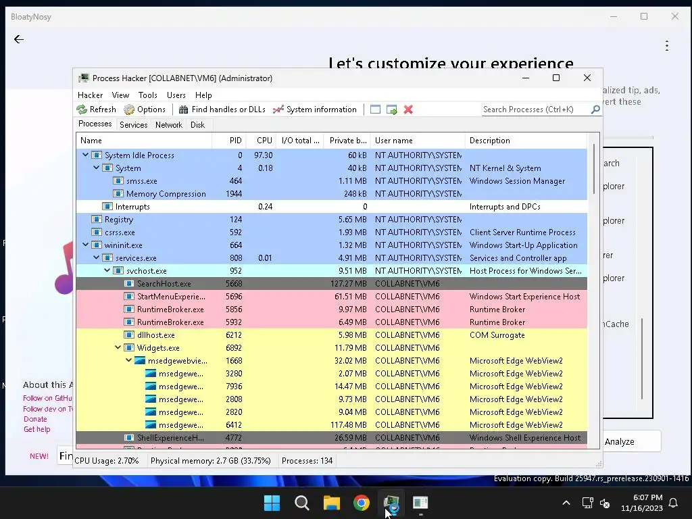
Task: Collapse the wininit.exe tree node
Action: point(86,245)
